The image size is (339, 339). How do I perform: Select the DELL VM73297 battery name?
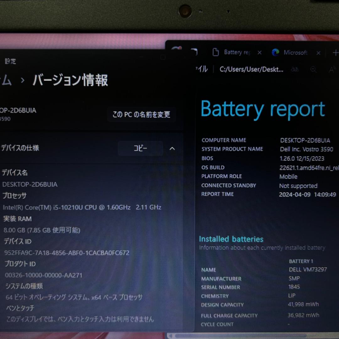click(308, 269)
